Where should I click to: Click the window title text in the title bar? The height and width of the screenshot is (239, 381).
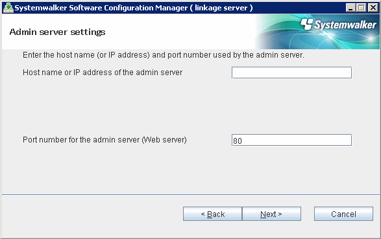coord(134,8)
